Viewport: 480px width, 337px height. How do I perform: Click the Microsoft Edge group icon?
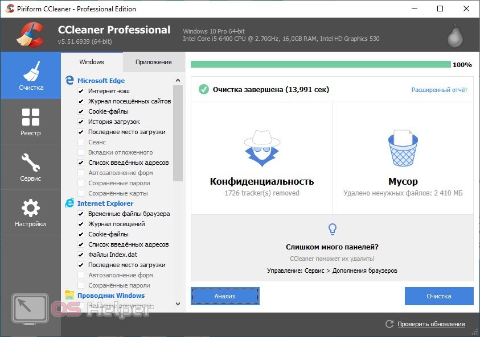point(69,80)
